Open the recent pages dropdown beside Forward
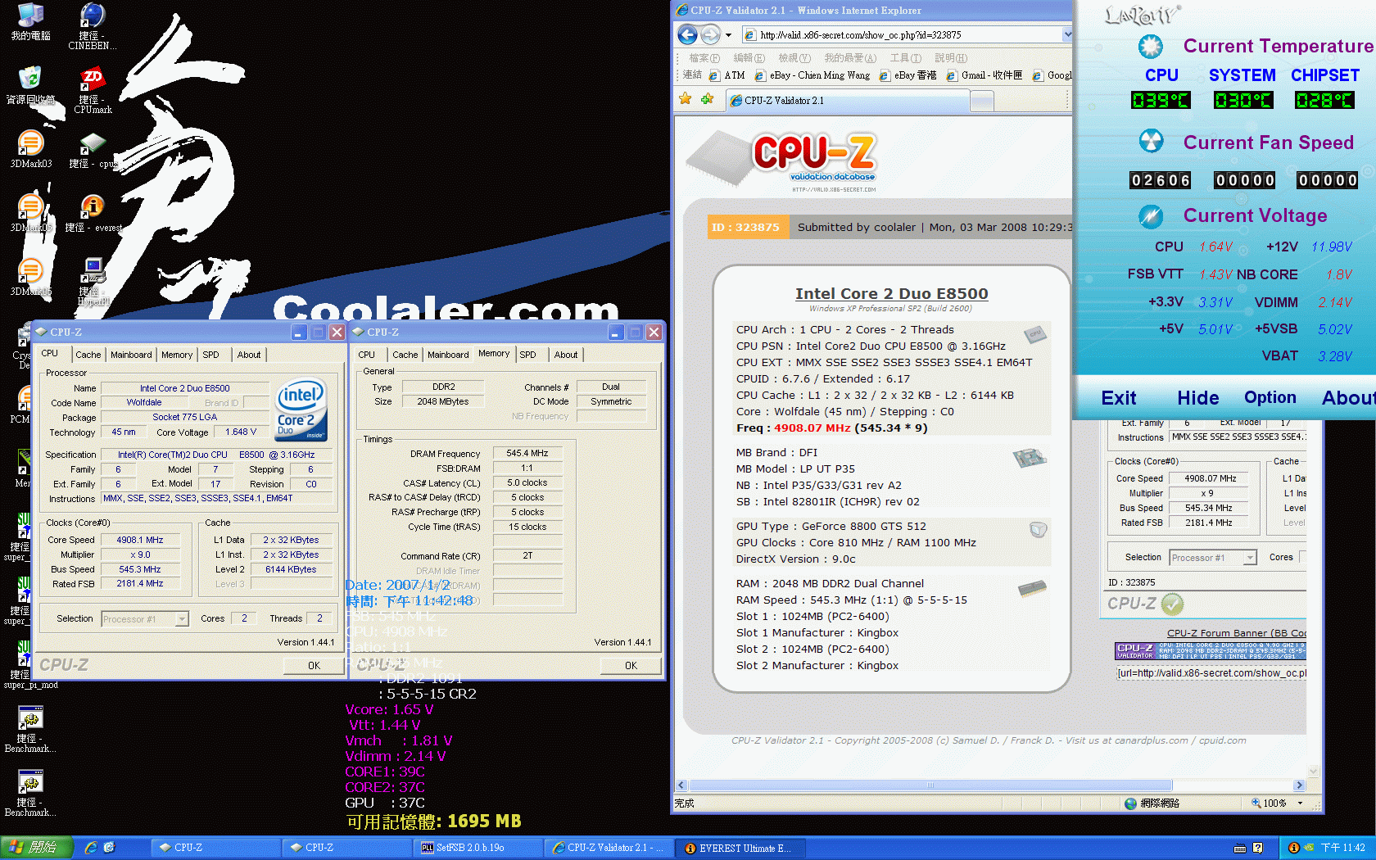This screenshot has width=1376, height=860. click(x=728, y=35)
